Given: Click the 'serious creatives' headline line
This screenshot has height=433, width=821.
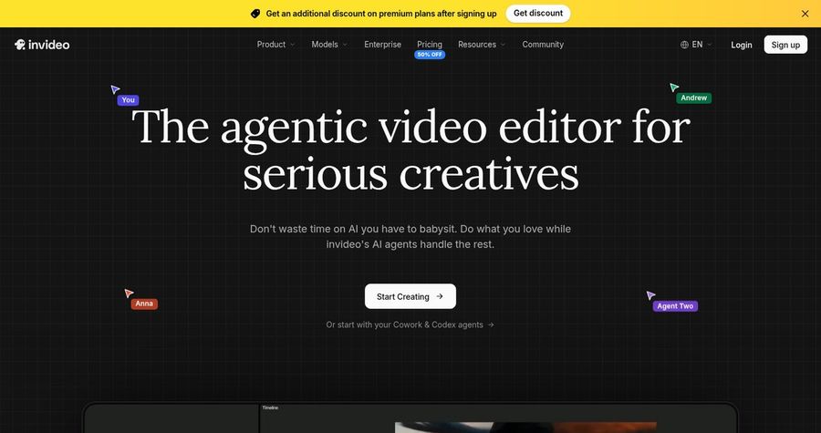Looking at the screenshot, I should pos(411,173).
